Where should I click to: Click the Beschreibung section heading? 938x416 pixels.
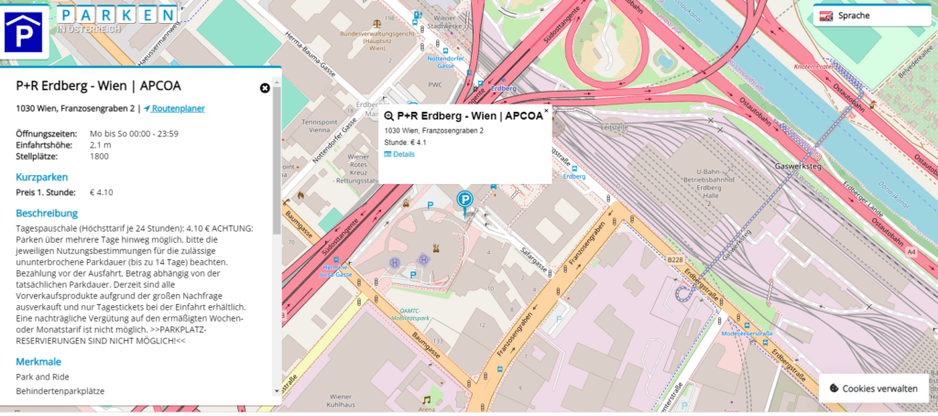tap(47, 213)
